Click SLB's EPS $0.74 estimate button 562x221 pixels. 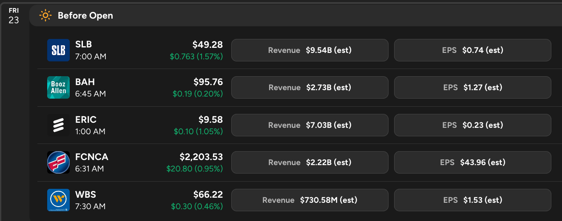pyautogui.click(x=472, y=50)
